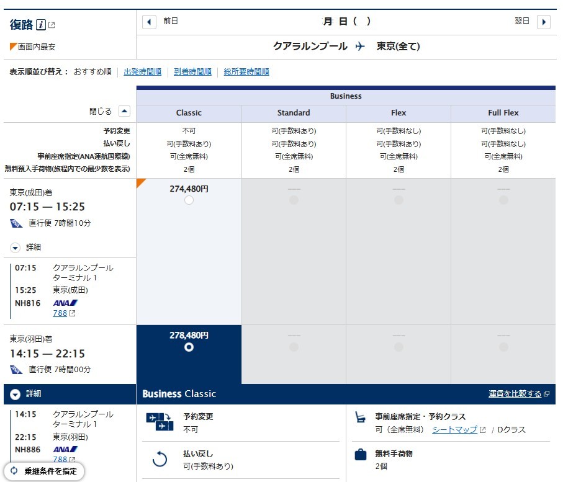Click flight number NH886
563x482 pixels.
coord(28,450)
